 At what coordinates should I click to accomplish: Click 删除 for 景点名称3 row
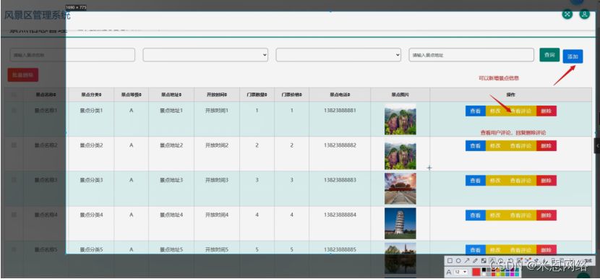click(x=547, y=181)
